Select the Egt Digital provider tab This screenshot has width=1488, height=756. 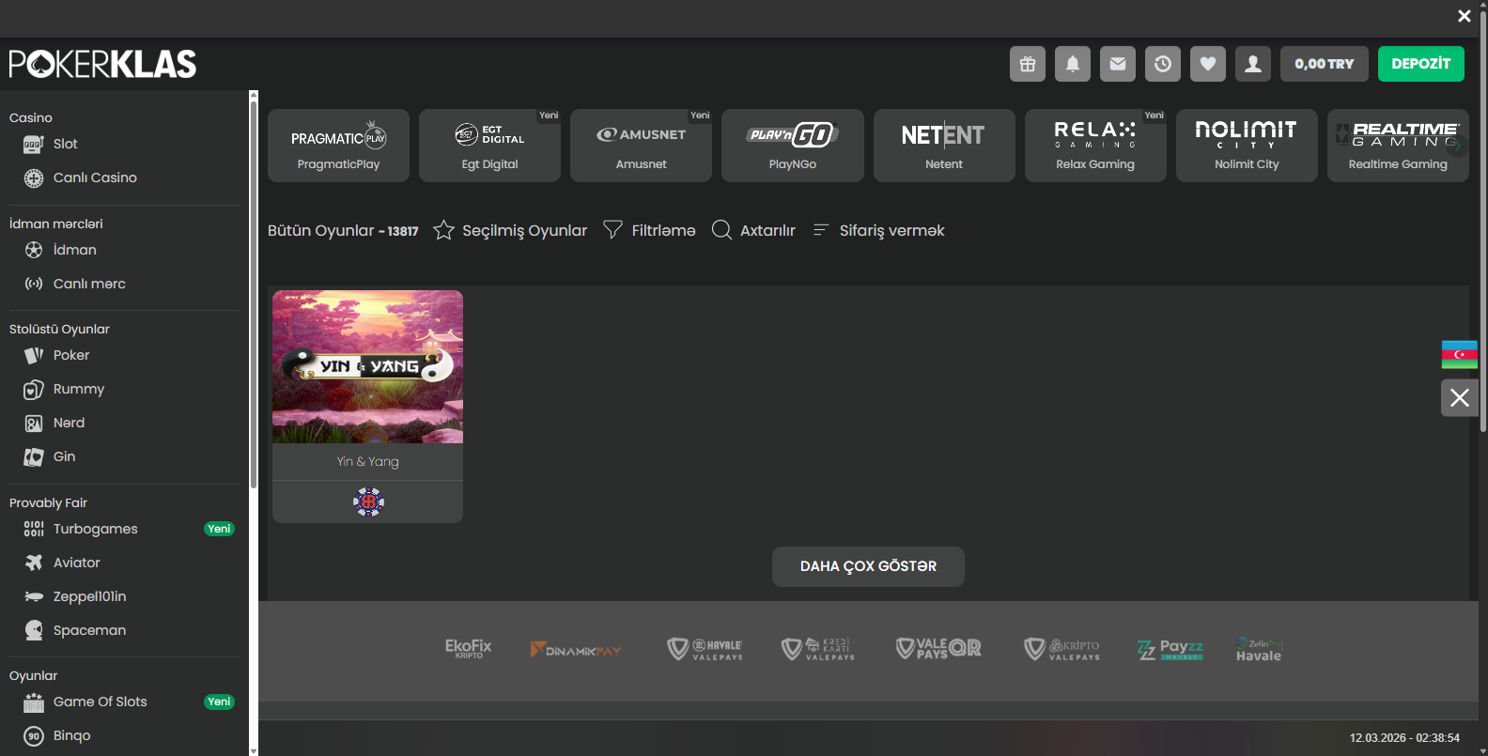(x=489, y=146)
